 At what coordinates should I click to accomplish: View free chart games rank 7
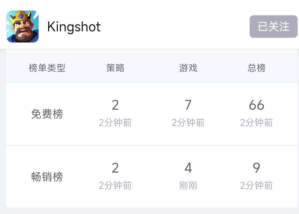(x=188, y=105)
